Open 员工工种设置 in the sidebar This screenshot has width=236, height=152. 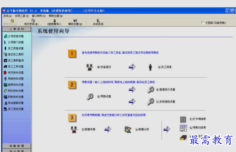pyautogui.click(x=14, y=66)
